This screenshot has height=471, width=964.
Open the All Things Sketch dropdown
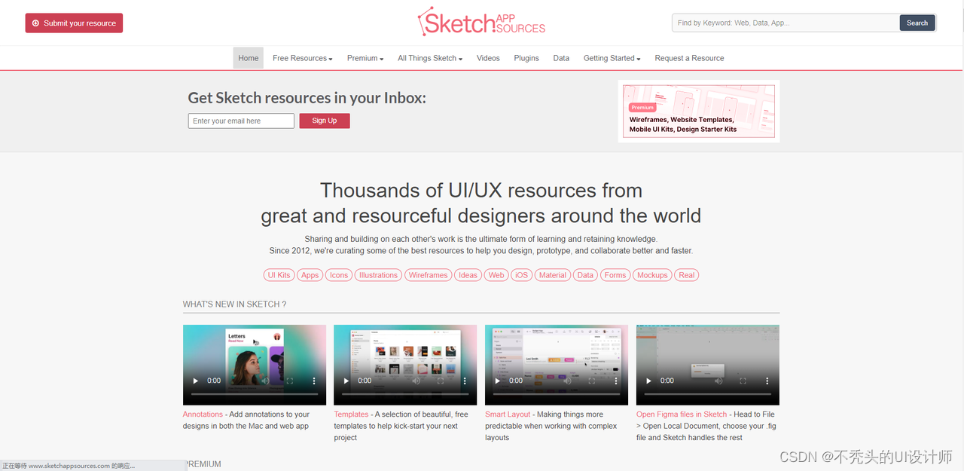430,58
